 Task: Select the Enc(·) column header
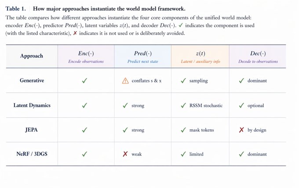[86, 57]
